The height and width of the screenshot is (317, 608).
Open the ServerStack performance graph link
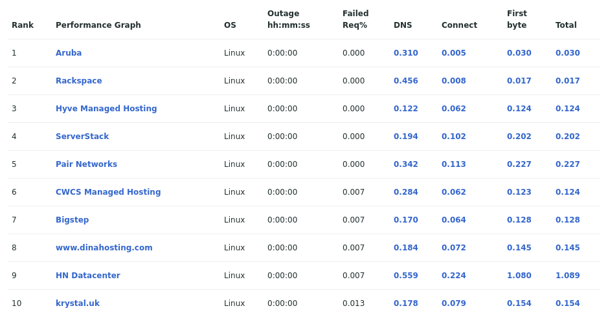click(82, 137)
